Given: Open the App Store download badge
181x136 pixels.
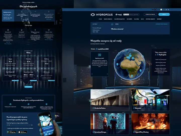Looking at the screenshot, I should [22, 132].
